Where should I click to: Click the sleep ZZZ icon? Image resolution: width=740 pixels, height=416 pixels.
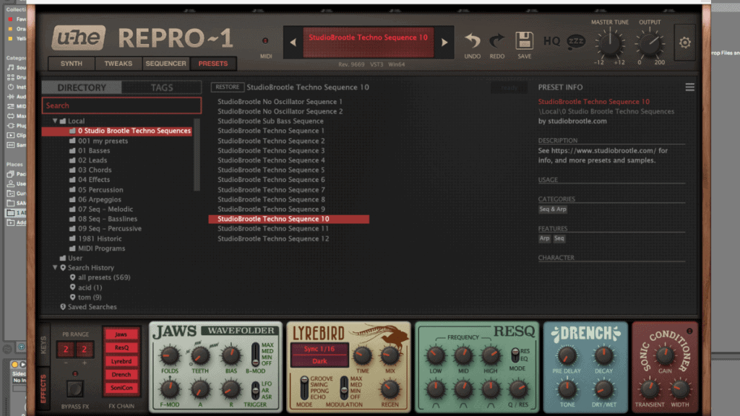pyautogui.click(x=576, y=41)
